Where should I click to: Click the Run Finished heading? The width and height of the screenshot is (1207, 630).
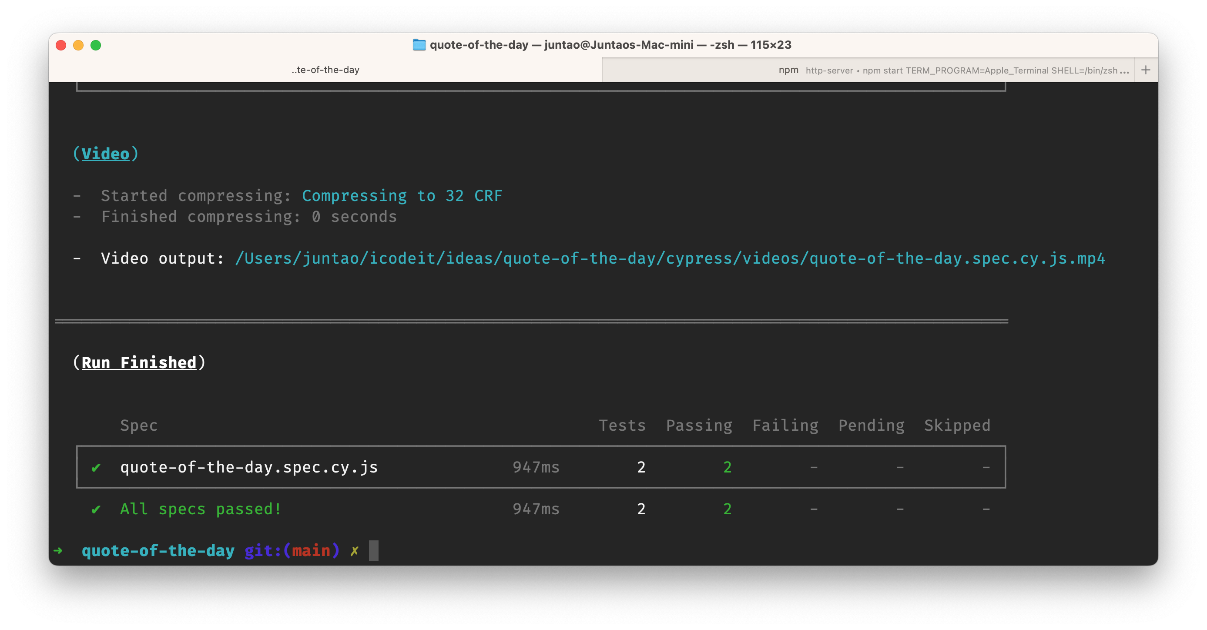pos(139,362)
